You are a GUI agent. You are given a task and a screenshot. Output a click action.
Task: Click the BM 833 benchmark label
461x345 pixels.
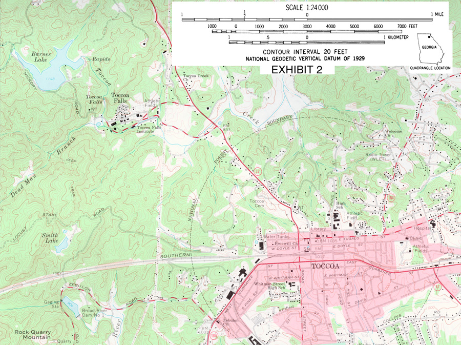point(227,128)
